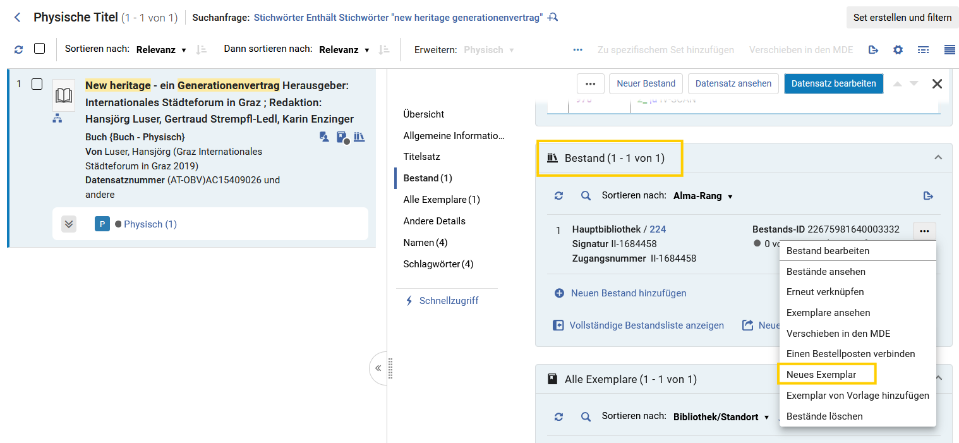Tick the select-all checkbox in the toolbar
This screenshot has width=959, height=443.
click(x=39, y=49)
